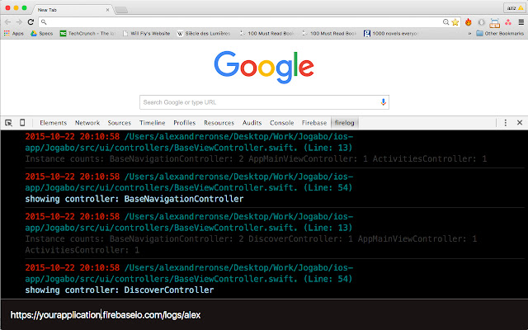The image size is (528, 330).
Task: Go back with the browser back arrow
Action: pos(7,22)
